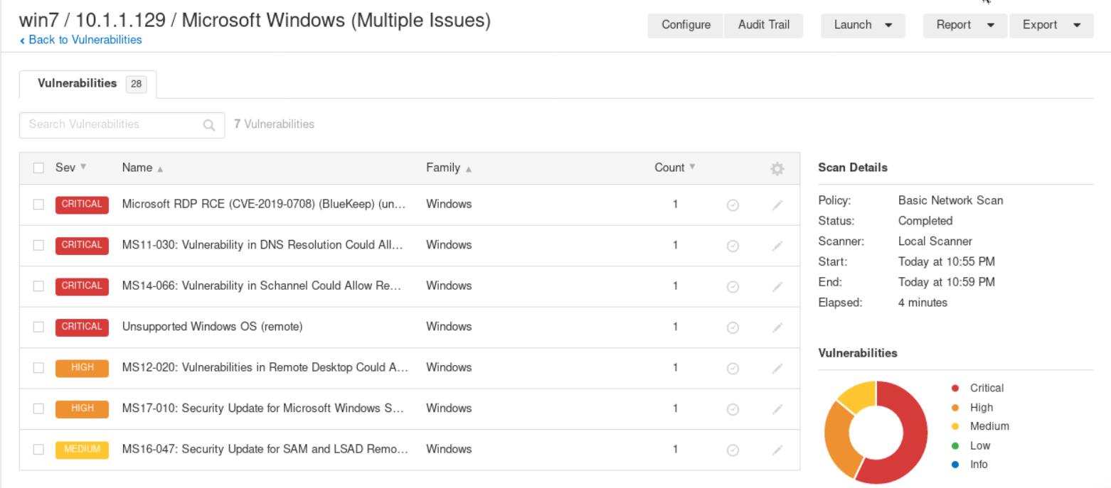Click the gear settings icon in table header
This screenshot has height=488, width=1111.
click(777, 168)
